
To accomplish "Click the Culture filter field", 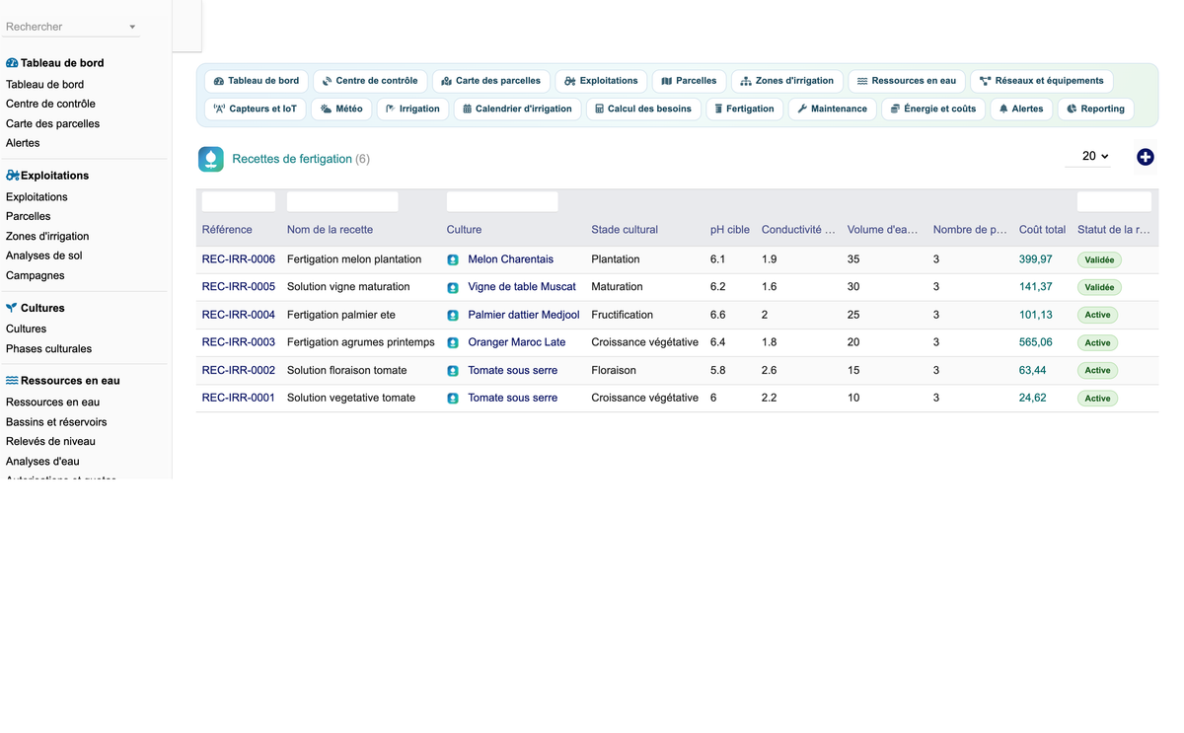I will (x=502, y=202).
